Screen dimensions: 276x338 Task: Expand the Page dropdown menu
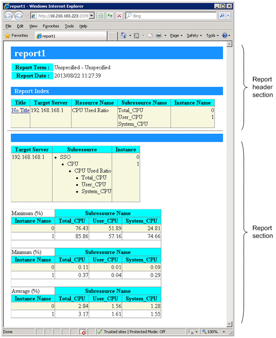176,36
